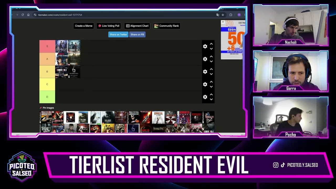This screenshot has height=189, width=336.
Task: Select Resident Evil 3 cover in B tier
Action: [61, 72]
